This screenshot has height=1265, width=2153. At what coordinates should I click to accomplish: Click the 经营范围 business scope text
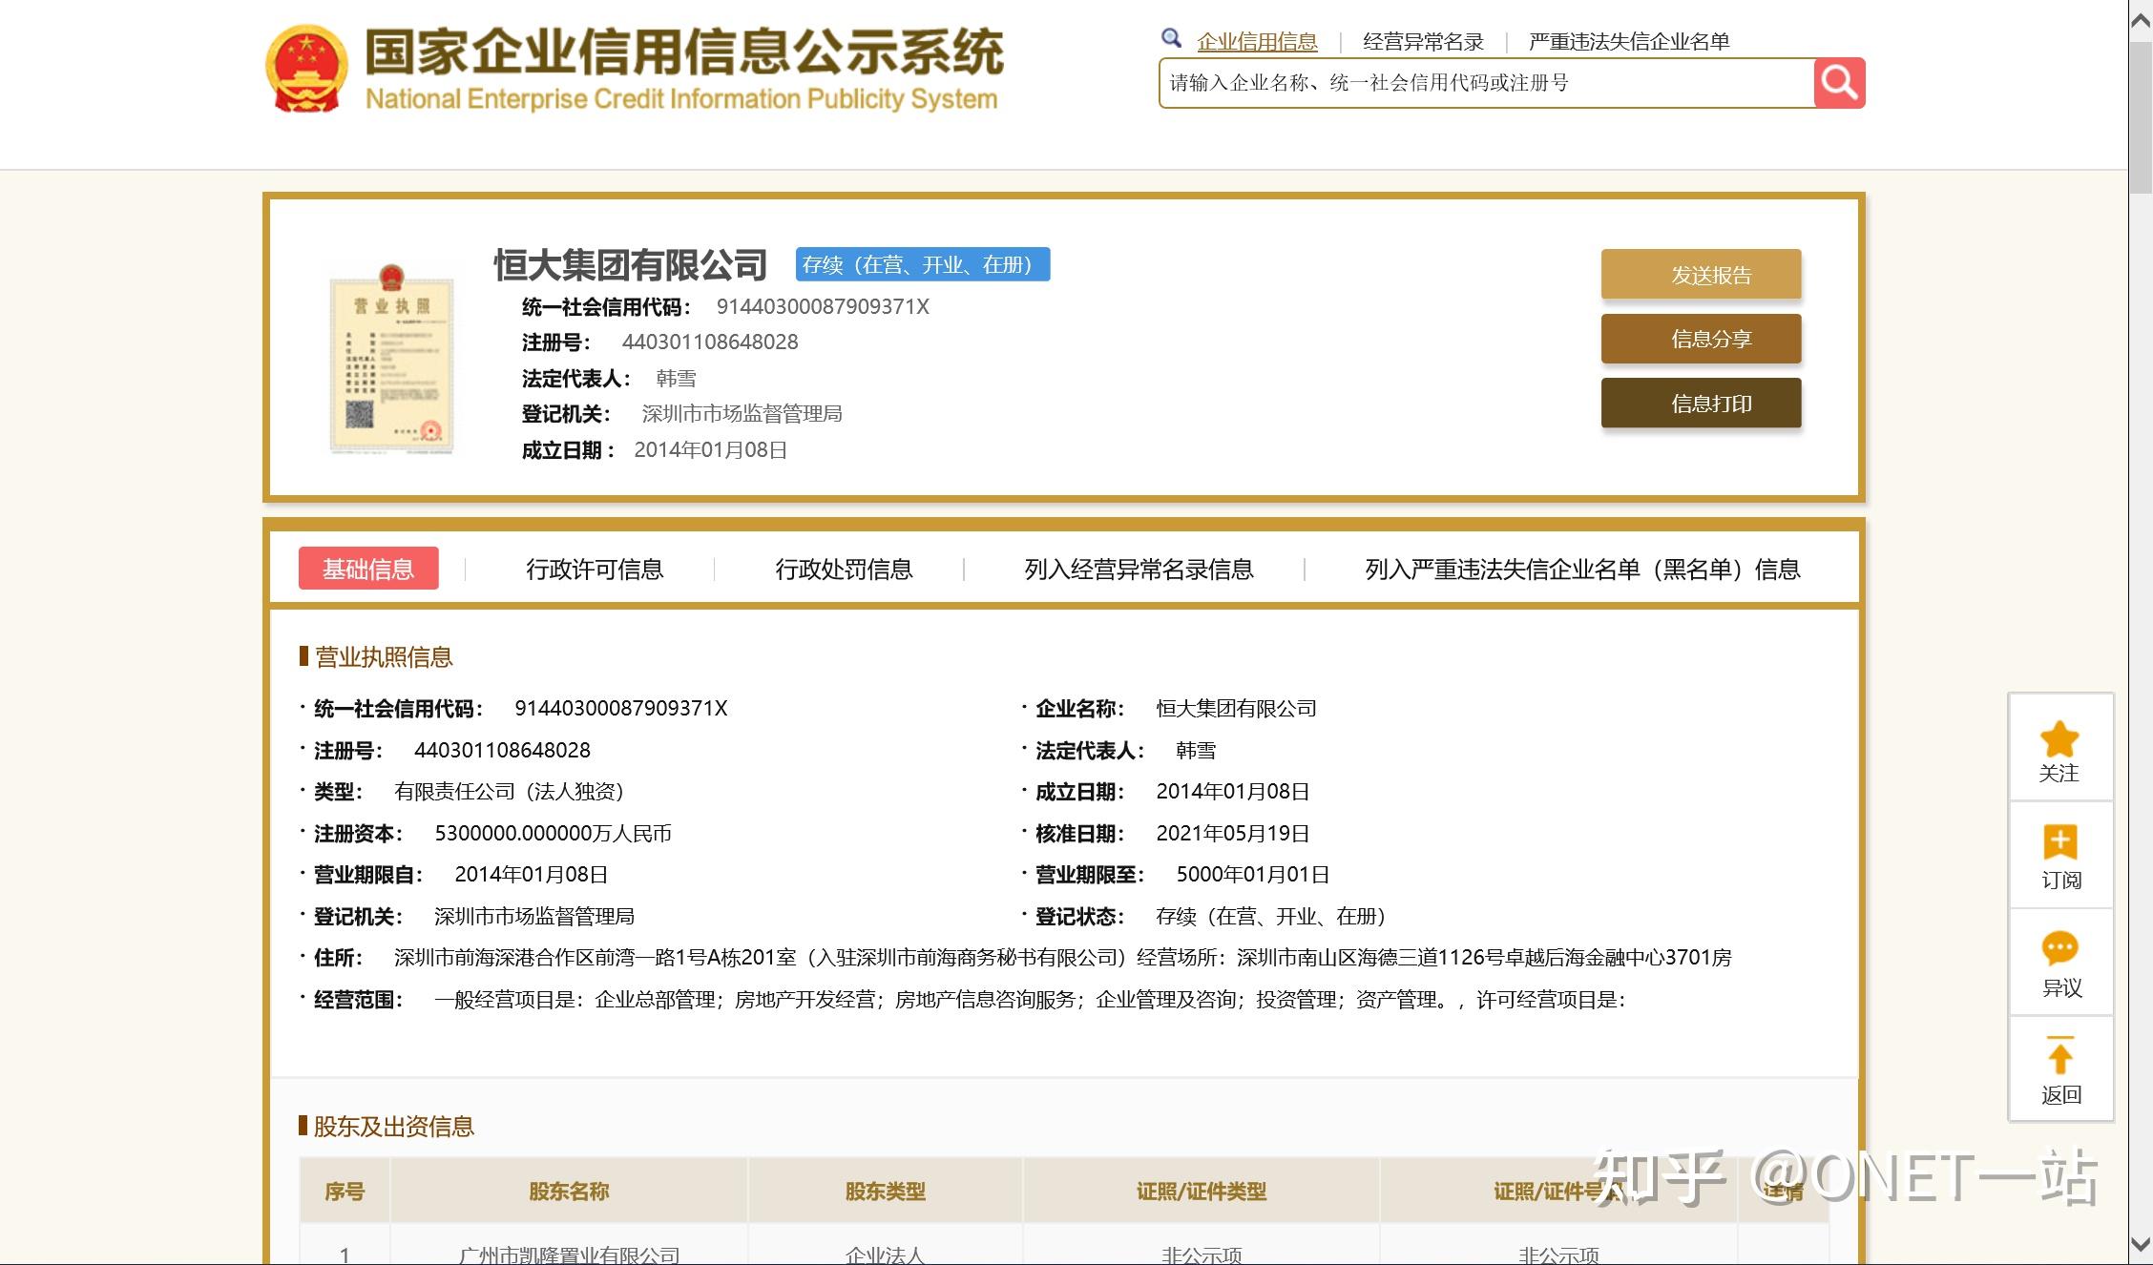[1030, 999]
